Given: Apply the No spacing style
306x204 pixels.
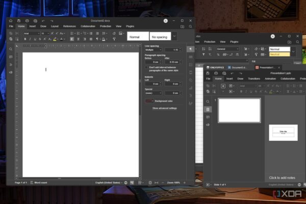Looking at the screenshot, I should tap(160, 37).
